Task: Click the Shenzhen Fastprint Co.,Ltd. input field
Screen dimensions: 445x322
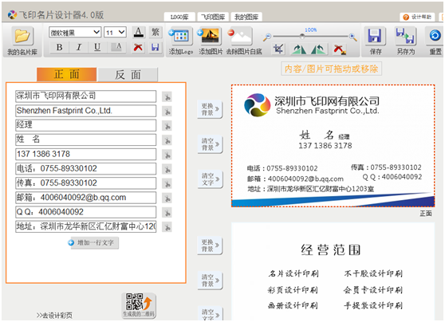Action: (85, 111)
